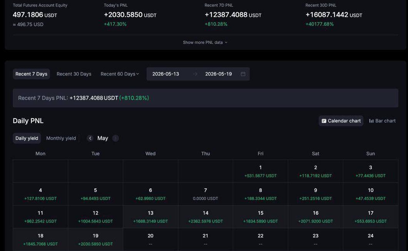
Task: Select the empty May 21 cell
Action: click(x=206, y=239)
